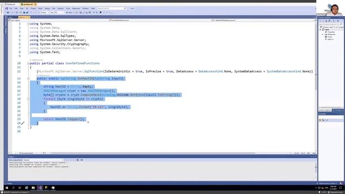Open the Tools menu
The height and width of the screenshot is (194, 345).
68,9
